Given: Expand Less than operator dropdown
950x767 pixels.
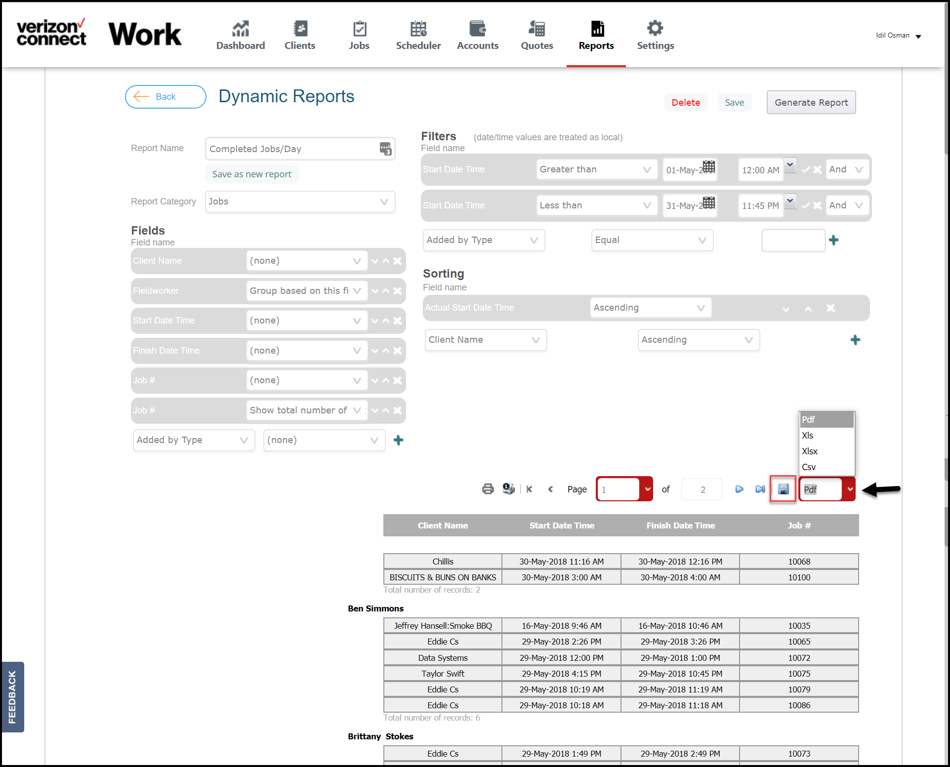Looking at the screenshot, I should [597, 205].
